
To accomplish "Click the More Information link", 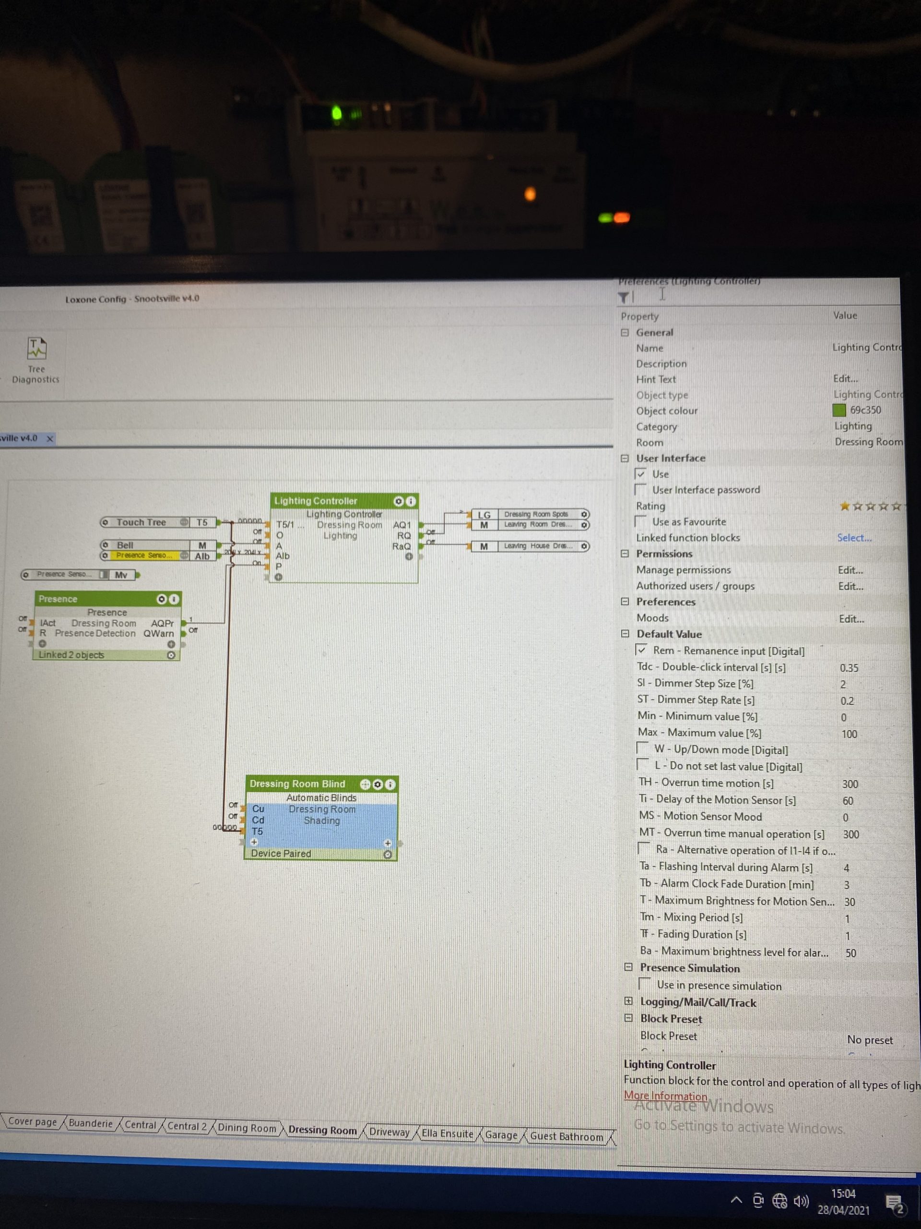I will [x=665, y=1096].
